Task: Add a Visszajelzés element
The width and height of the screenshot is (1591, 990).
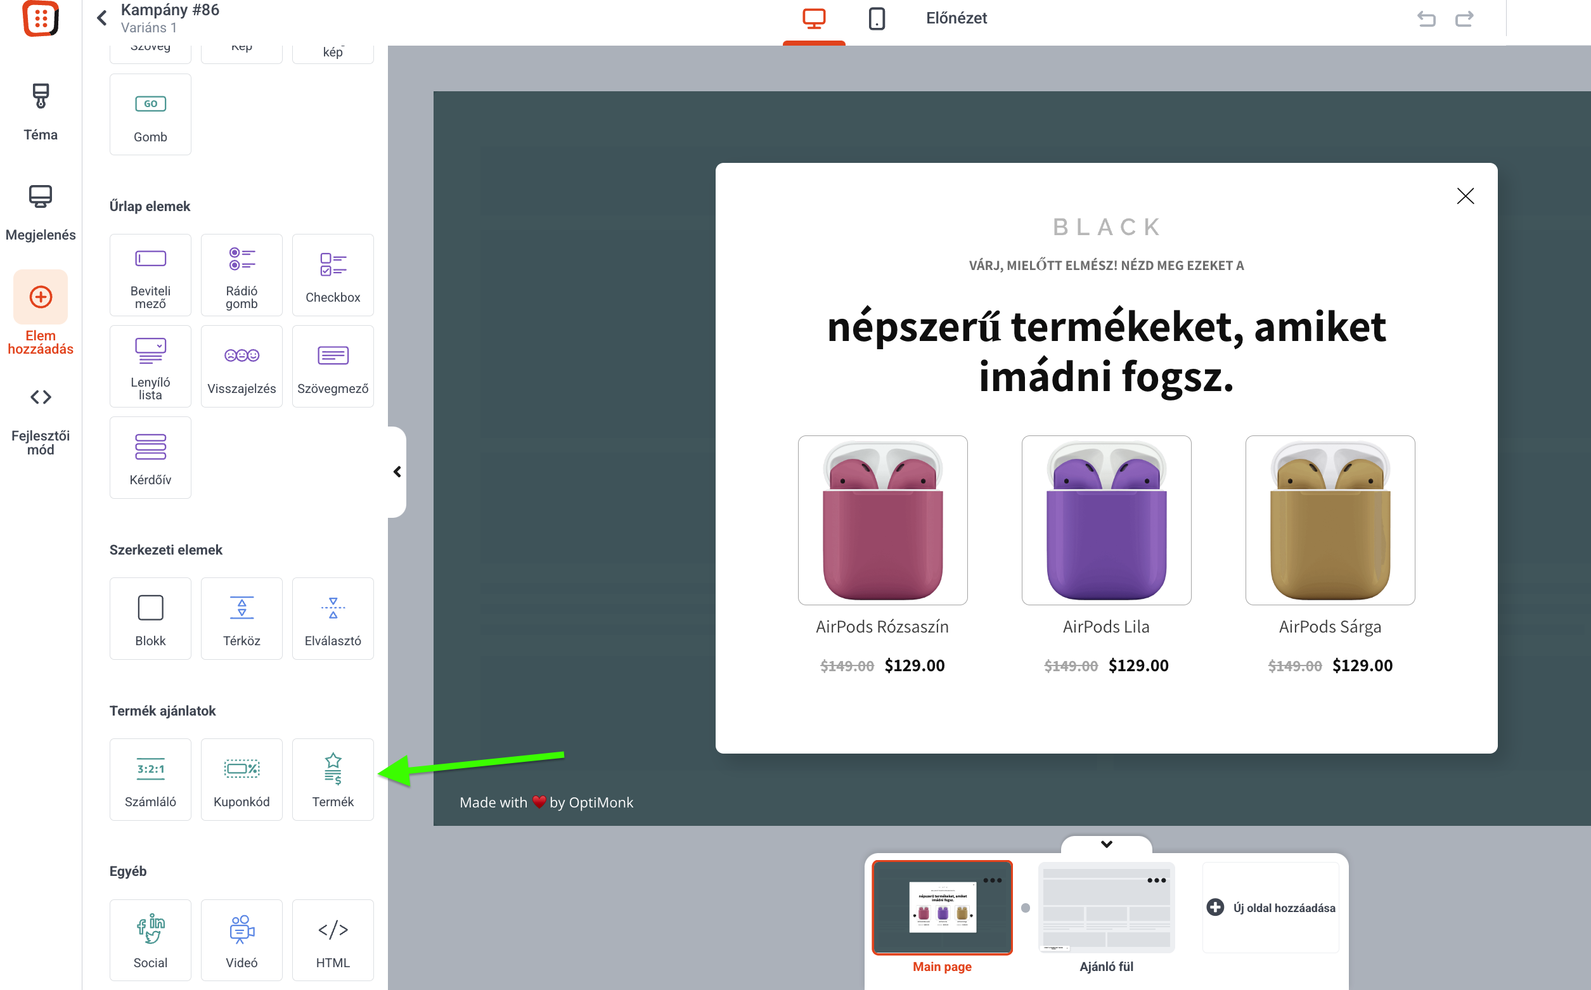Action: point(242,367)
